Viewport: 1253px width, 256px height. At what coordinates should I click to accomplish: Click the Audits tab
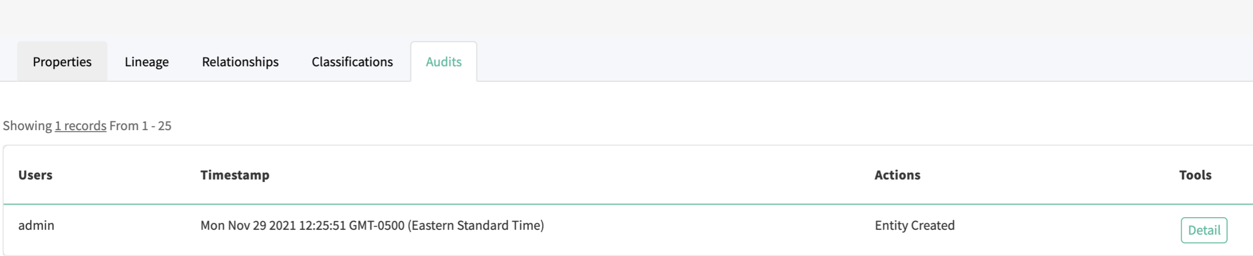(444, 62)
